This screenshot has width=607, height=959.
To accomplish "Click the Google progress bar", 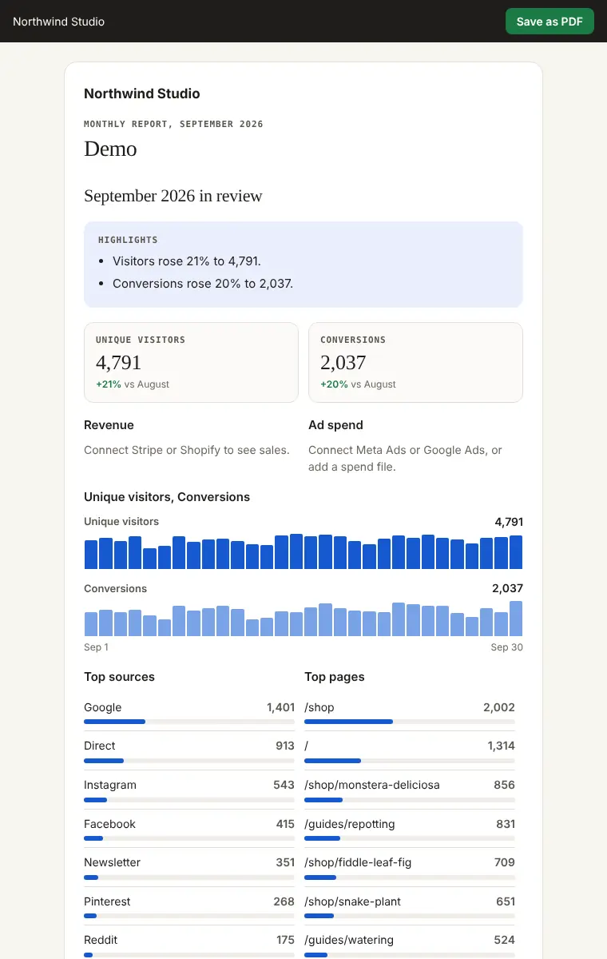I will click(189, 722).
